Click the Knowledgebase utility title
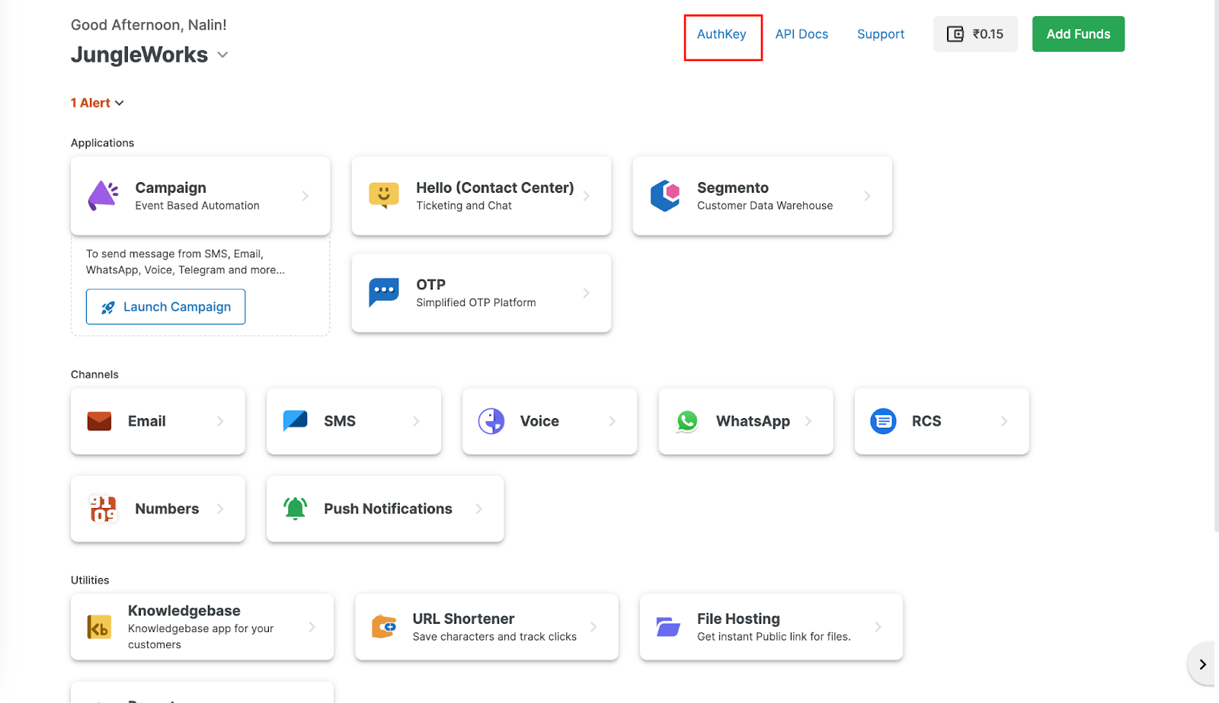This screenshot has width=1219, height=703. [184, 611]
